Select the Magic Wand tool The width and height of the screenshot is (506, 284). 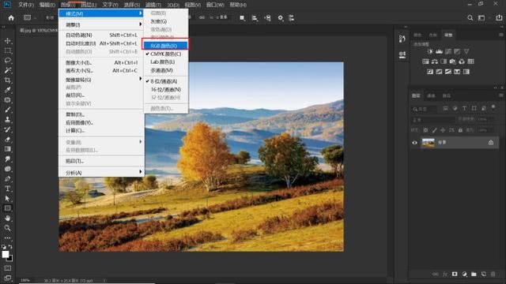(x=7, y=70)
